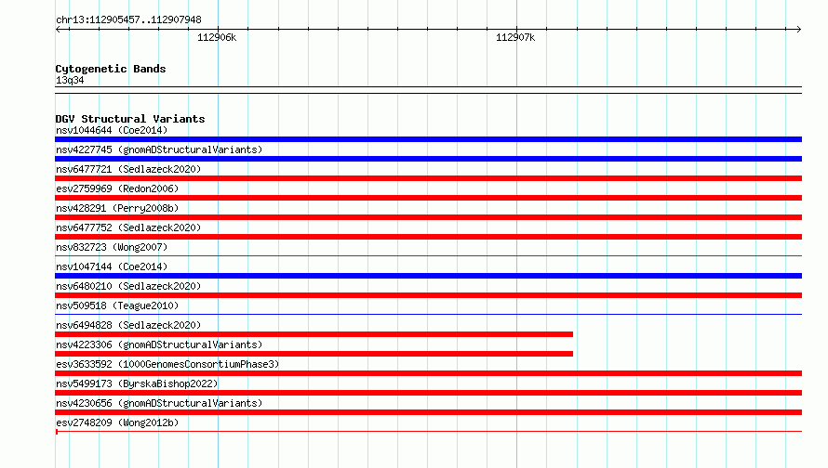Click the left arrow of the ruler
Screen dimensions: 828x468
58,29
